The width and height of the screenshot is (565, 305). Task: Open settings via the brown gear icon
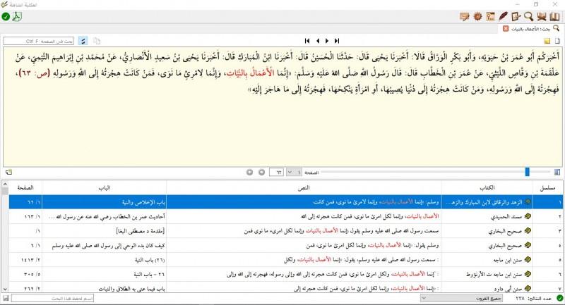point(477,16)
